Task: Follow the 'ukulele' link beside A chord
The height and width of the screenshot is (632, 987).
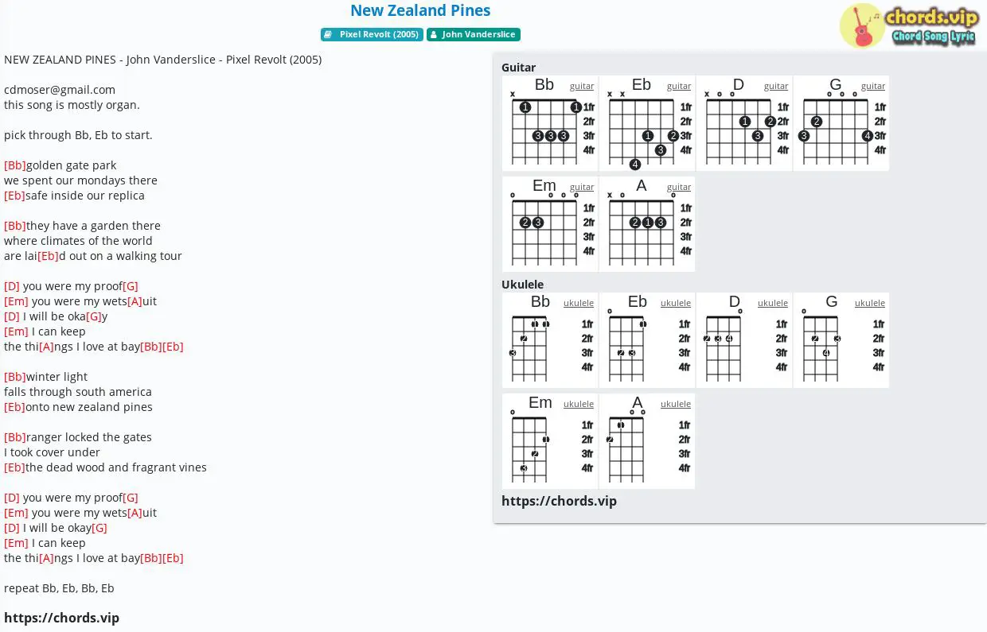Action: coord(676,404)
